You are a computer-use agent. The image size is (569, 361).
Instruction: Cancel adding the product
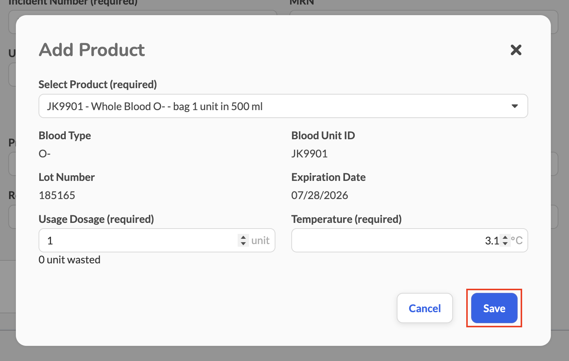tap(425, 308)
